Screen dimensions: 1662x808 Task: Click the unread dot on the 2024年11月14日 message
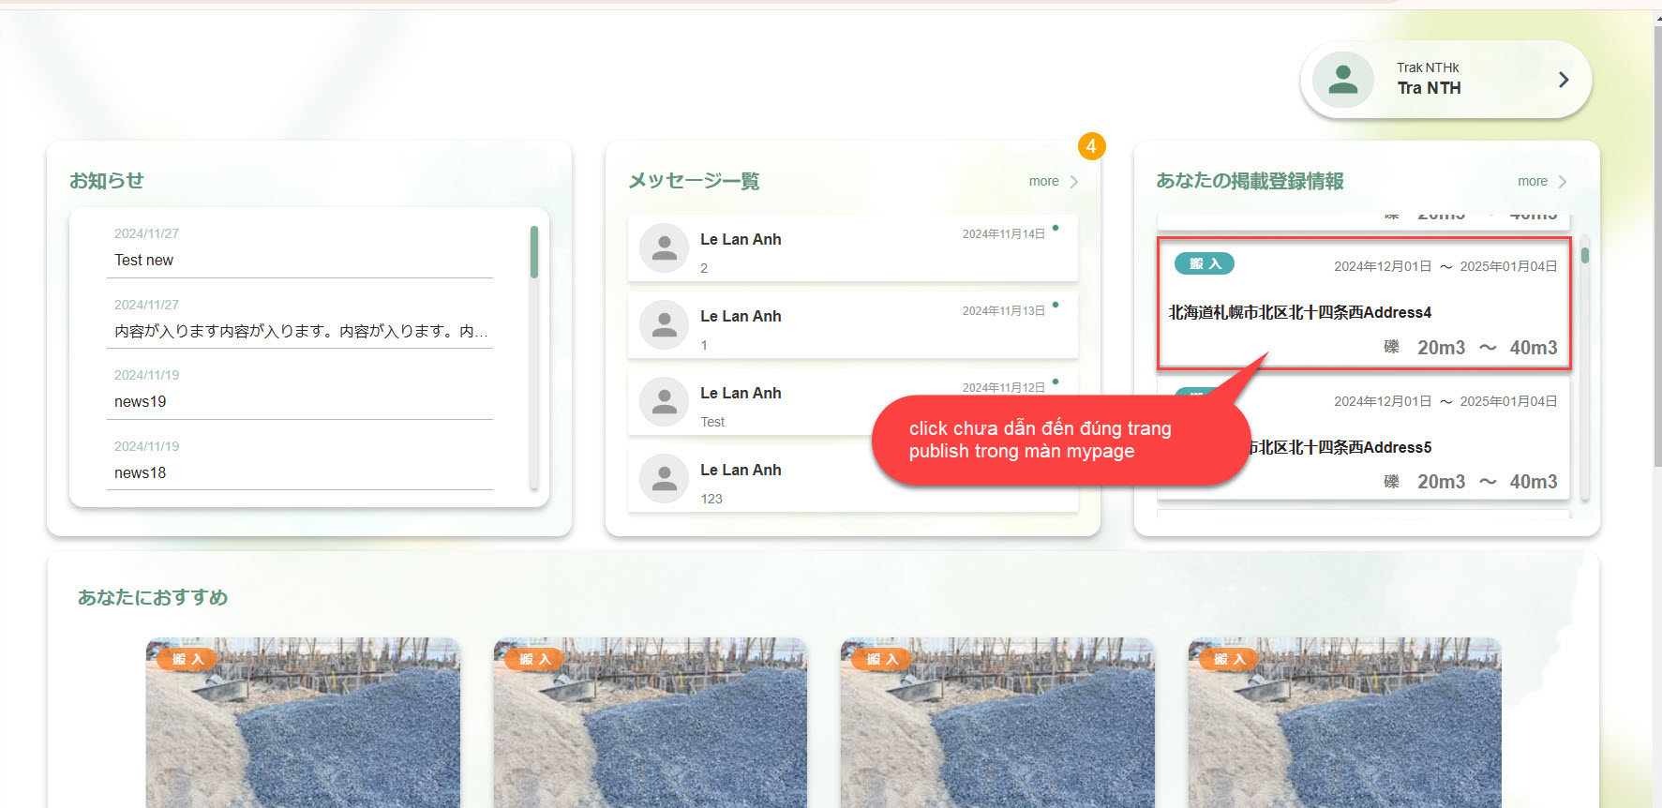(1056, 228)
